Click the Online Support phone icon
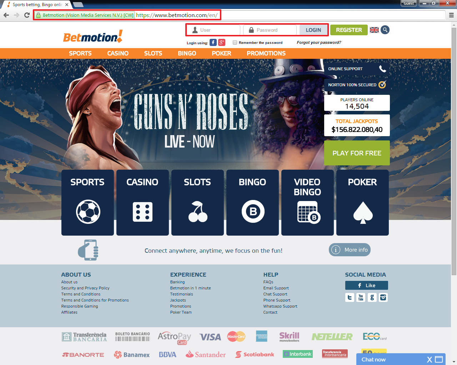 tap(382, 69)
